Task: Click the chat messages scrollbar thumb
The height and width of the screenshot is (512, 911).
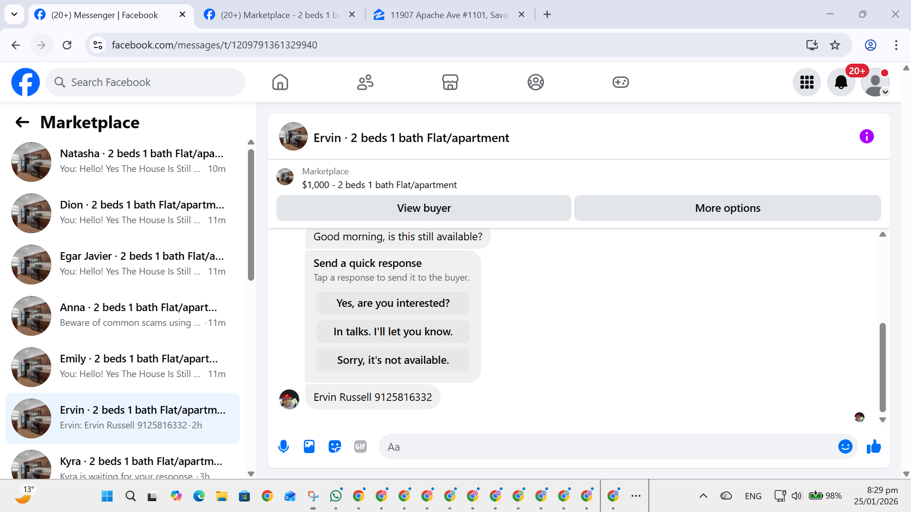Action: (883, 368)
